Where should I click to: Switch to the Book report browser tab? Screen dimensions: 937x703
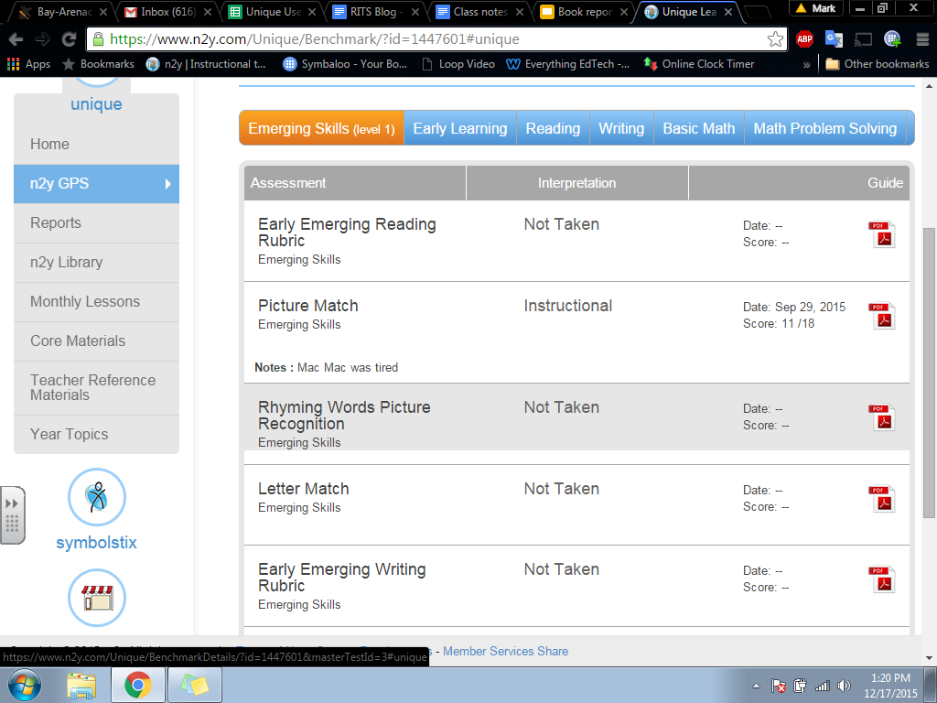pyautogui.click(x=583, y=11)
